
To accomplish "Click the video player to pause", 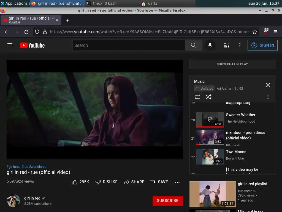I will click(95, 109).
